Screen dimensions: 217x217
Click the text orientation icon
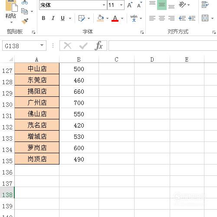[x=182, y=5]
